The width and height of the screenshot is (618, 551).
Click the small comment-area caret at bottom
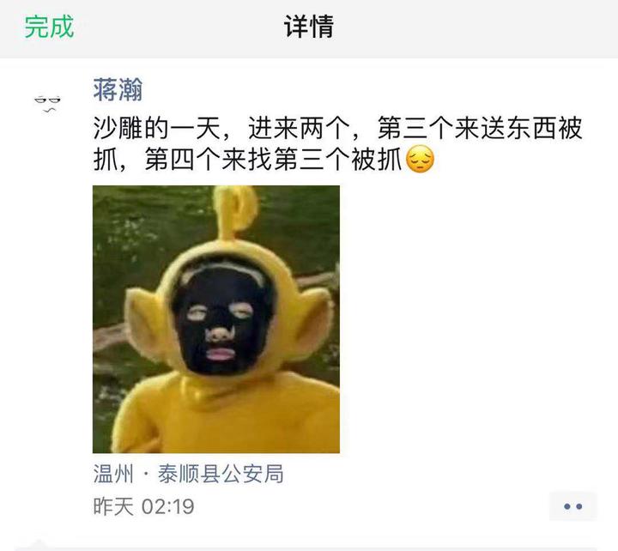point(39,544)
